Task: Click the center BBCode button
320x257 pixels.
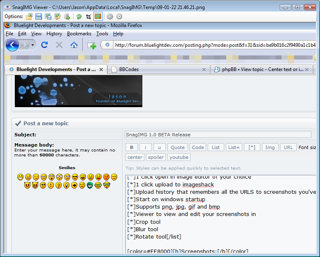Action: pos(135,157)
